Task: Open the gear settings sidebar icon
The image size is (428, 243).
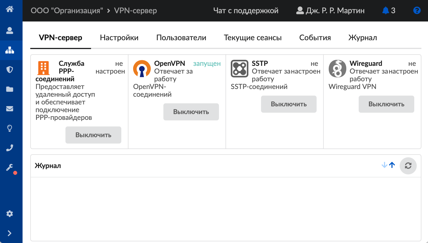Action: [10, 214]
